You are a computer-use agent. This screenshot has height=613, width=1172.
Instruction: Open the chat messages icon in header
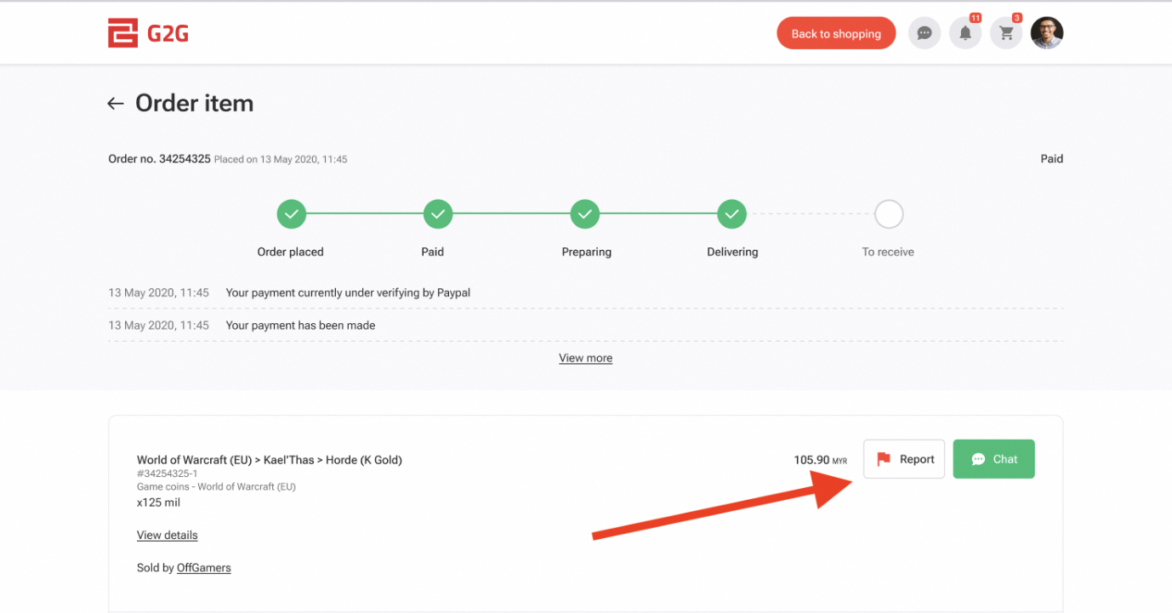coord(925,34)
